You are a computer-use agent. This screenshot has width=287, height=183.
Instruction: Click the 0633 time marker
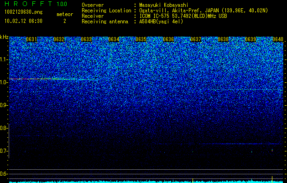(x=86, y=39)
